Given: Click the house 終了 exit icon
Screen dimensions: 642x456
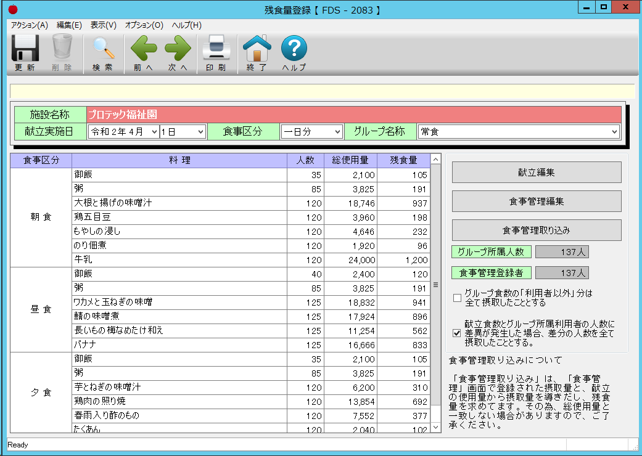Looking at the screenshot, I should coord(257,49).
